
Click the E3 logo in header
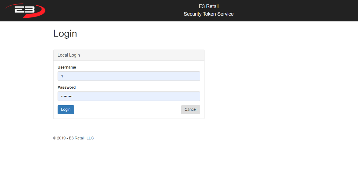pyautogui.click(x=25, y=10)
